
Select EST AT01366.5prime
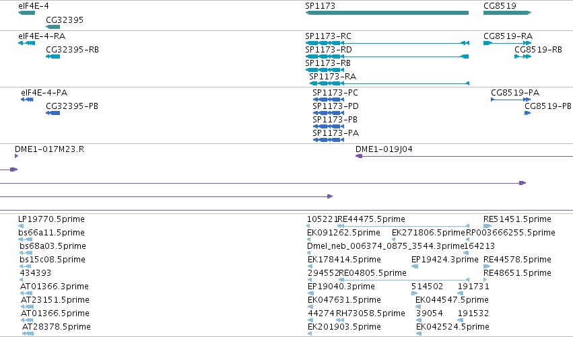click(x=28, y=321)
